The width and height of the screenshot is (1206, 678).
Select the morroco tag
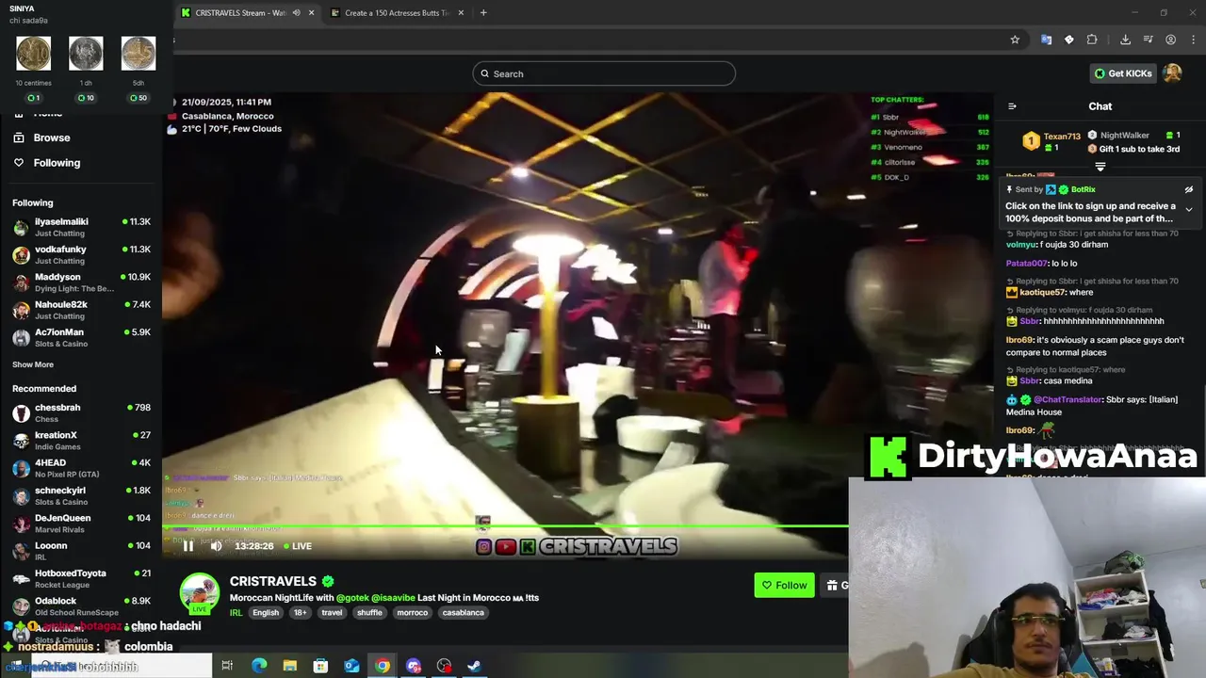tap(412, 612)
